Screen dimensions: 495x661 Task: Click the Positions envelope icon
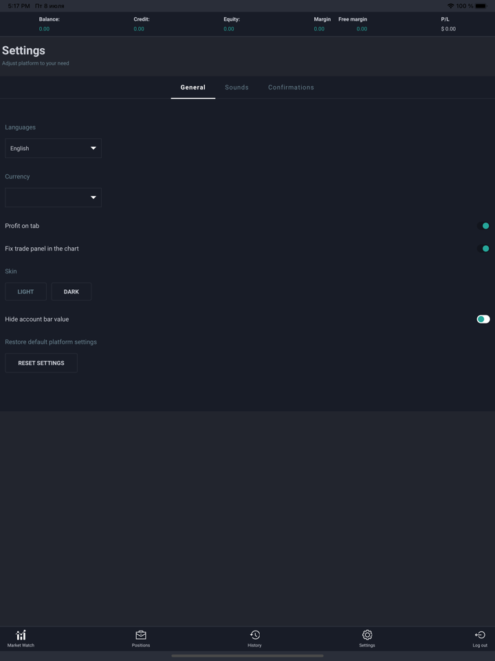pyautogui.click(x=141, y=635)
